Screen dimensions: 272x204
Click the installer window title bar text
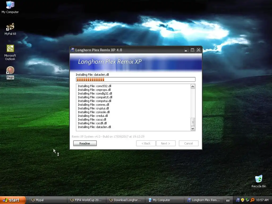pyautogui.click(x=99, y=50)
